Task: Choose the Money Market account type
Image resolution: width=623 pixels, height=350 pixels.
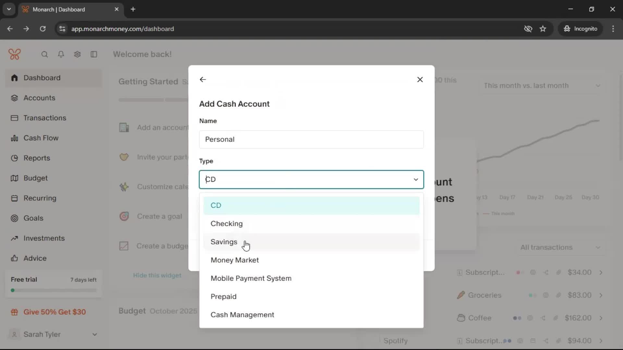Action: [235, 260]
